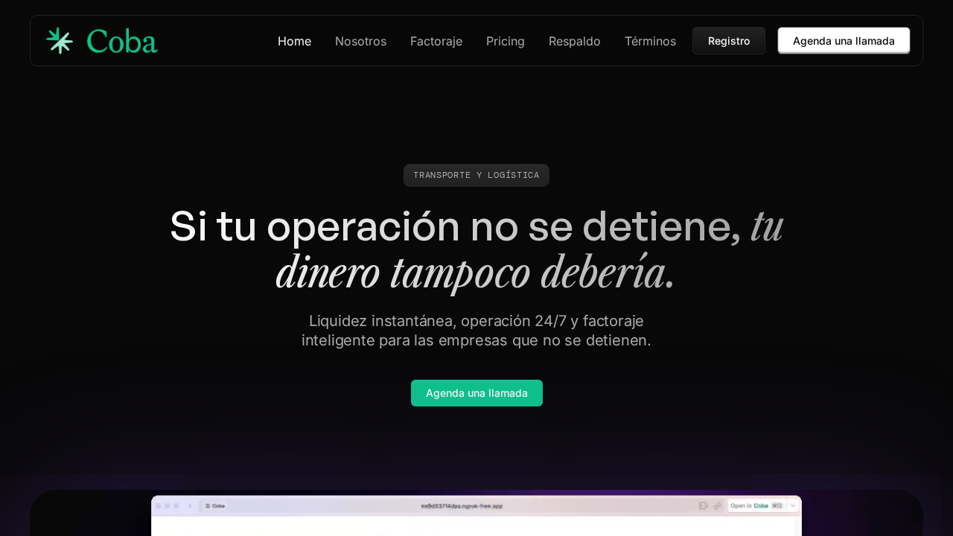Click the green traffic light in the preview window
This screenshot has width=953, height=536.
(x=176, y=505)
